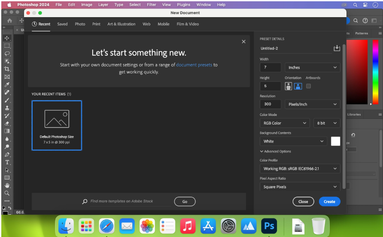Open the Pixels/Inch resolution units dropdown
The image size is (383, 237).
pyautogui.click(x=313, y=104)
